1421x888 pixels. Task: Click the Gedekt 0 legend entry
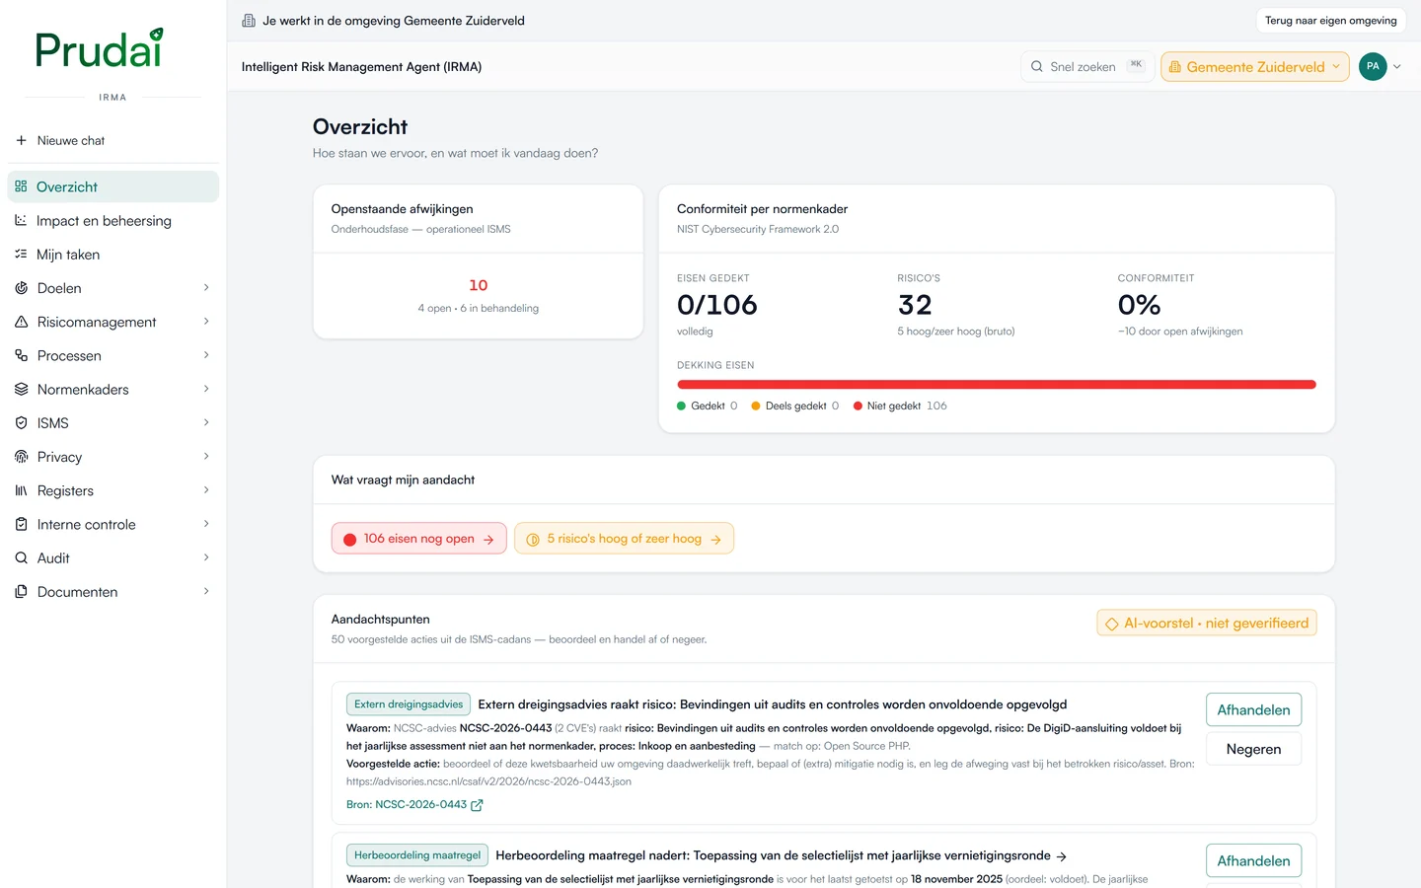(x=708, y=406)
